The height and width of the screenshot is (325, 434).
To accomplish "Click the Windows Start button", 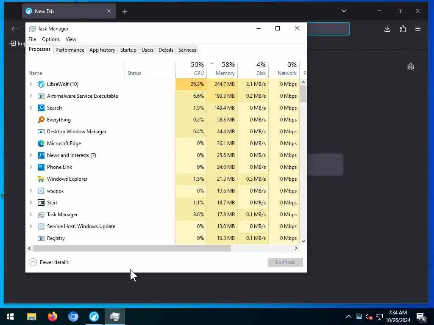I will [10, 317].
